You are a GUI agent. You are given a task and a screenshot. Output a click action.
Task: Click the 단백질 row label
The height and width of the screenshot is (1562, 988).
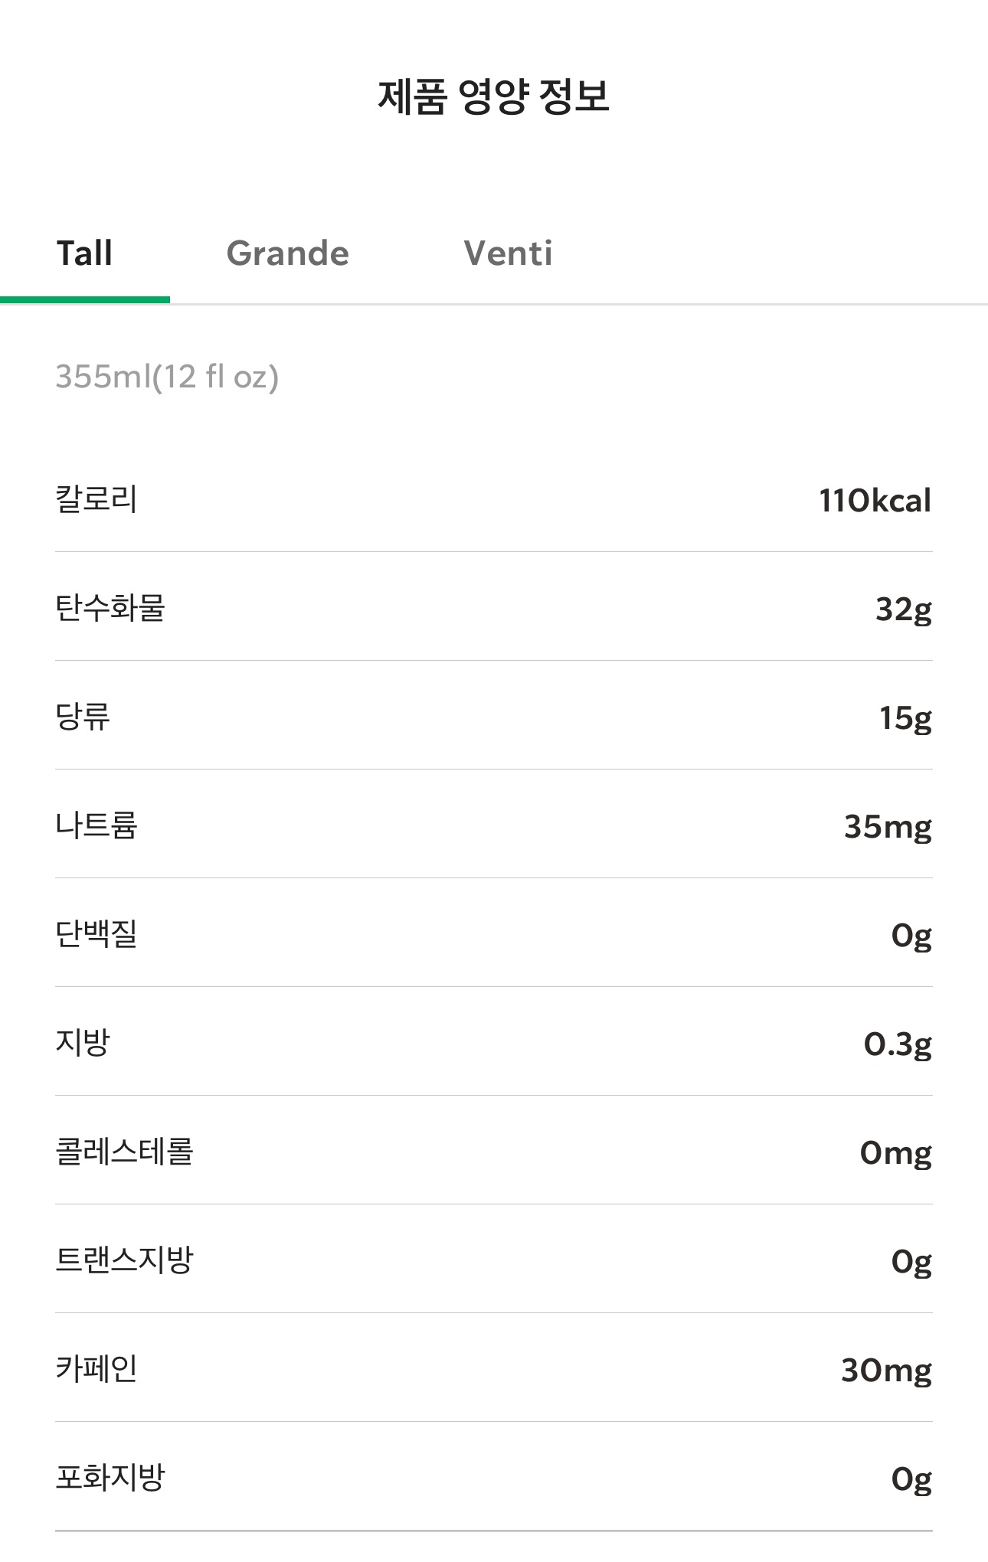click(97, 934)
